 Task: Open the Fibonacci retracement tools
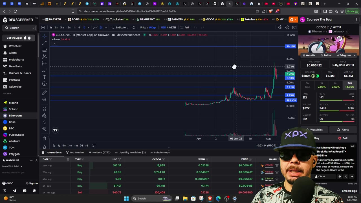click(x=44, y=50)
